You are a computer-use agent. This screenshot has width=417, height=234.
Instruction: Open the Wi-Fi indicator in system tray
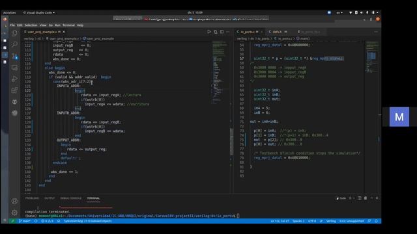click(x=351, y=12)
